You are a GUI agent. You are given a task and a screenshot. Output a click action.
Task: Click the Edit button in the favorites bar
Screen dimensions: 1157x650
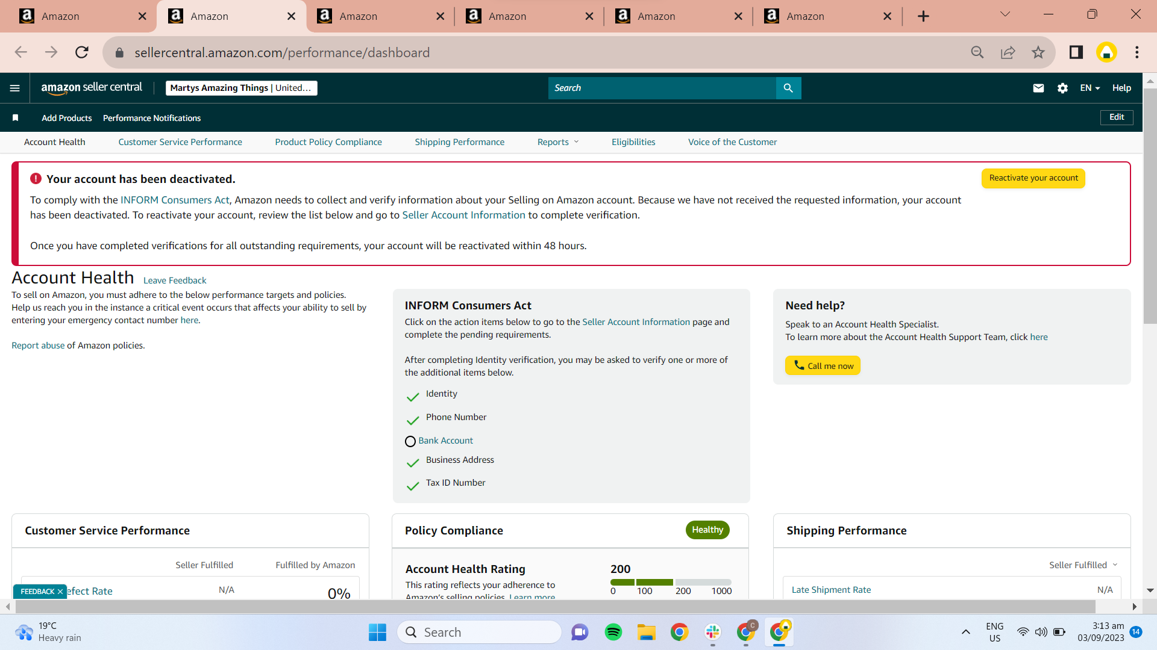pos(1117,117)
